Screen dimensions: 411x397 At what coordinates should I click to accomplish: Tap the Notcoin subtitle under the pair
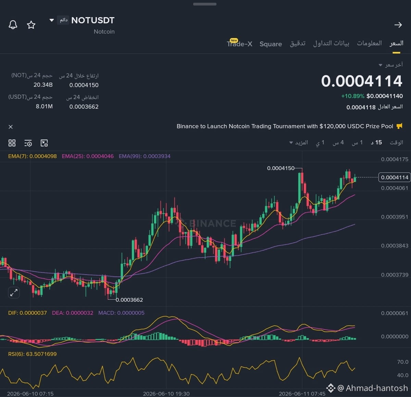pos(104,32)
